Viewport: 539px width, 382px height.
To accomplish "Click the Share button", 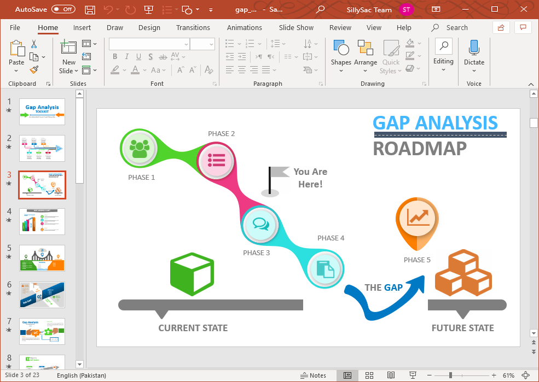I will point(501,28).
